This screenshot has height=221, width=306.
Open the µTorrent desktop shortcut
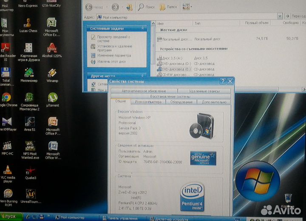coord(53,100)
